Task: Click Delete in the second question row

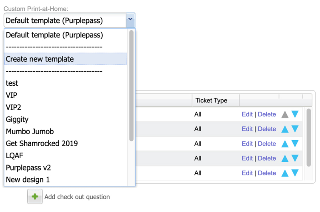Action: click(x=267, y=129)
